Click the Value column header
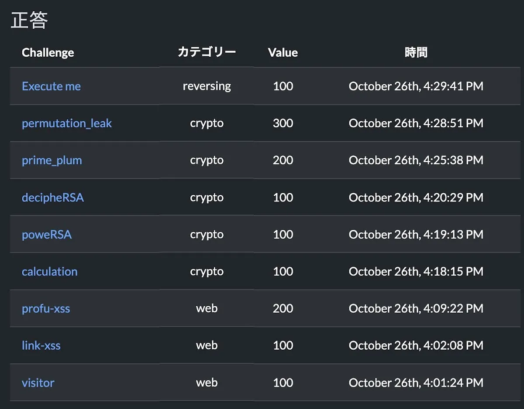The image size is (524, 409). tap(283, 53)
